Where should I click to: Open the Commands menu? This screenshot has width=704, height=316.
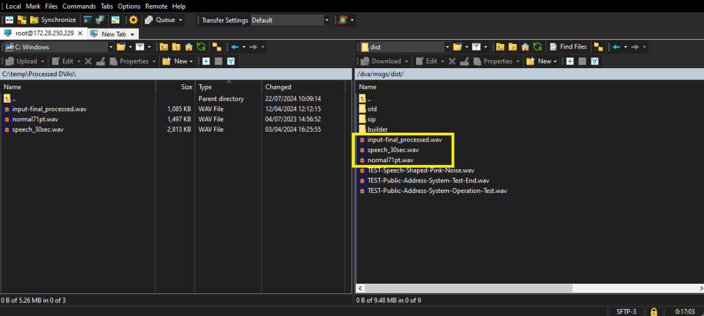click(x=79, y=6)
